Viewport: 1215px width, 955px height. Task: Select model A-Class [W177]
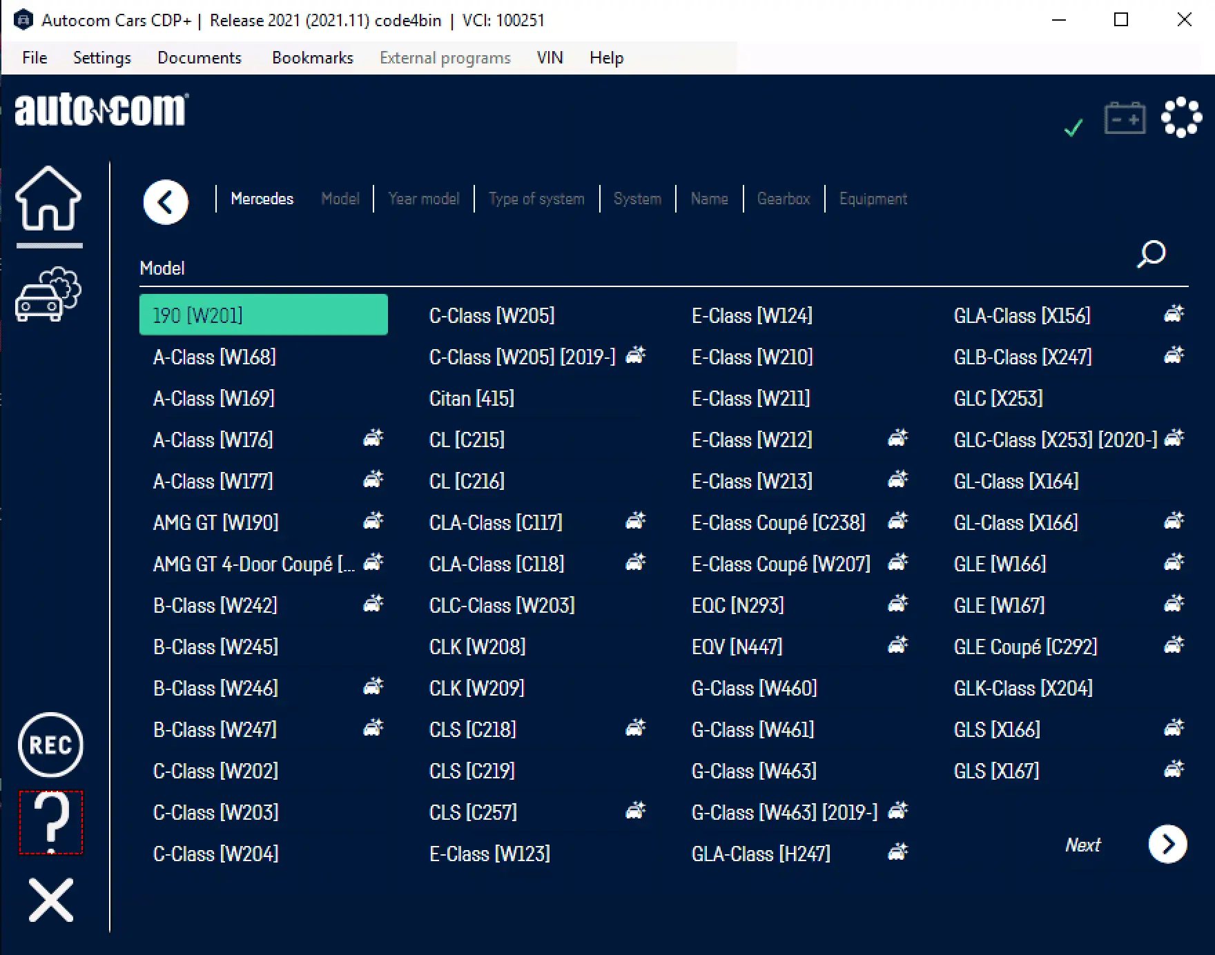coord(213,481)
